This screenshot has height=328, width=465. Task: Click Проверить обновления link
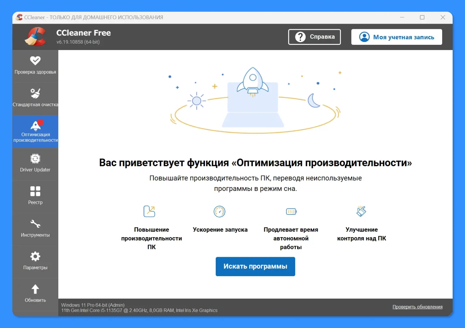(x=418, y=307)
